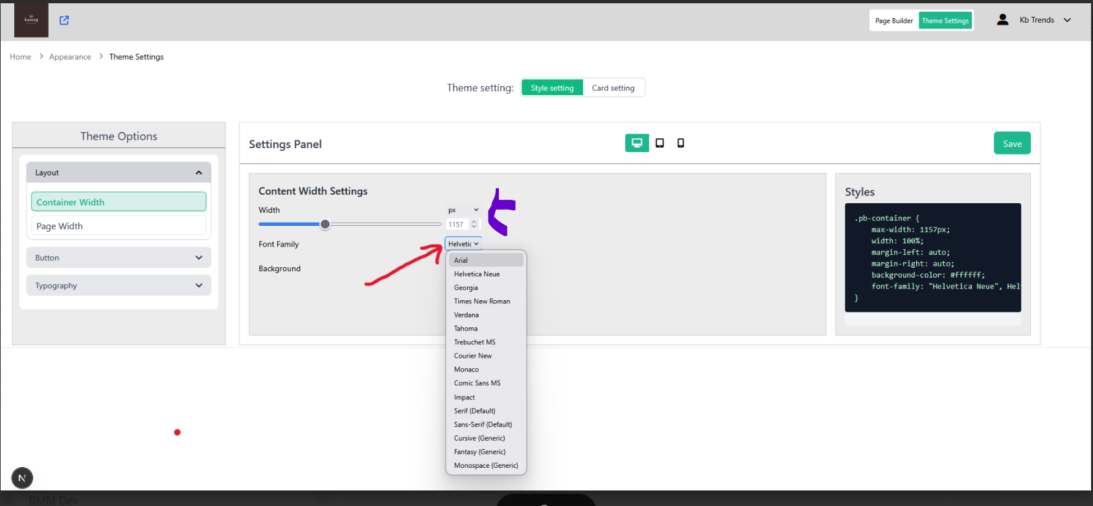
Task: Choose Verdana font option
Action: (x=486, y=314)
